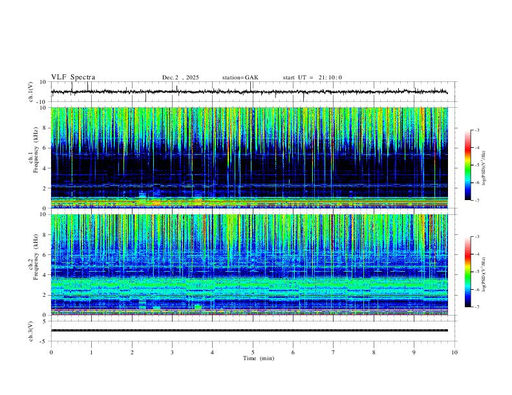Viewport: 512px width, 395px height.
Task: Click the 'Time (min)' axis label
Action: tap(259, 358)
